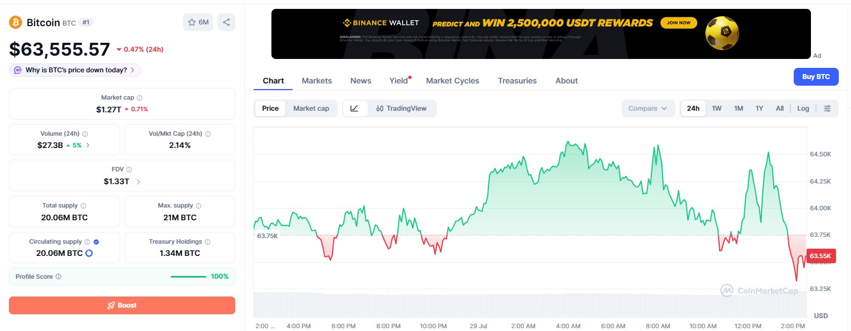Open Treasury Holdings info icon

(207, 242)
